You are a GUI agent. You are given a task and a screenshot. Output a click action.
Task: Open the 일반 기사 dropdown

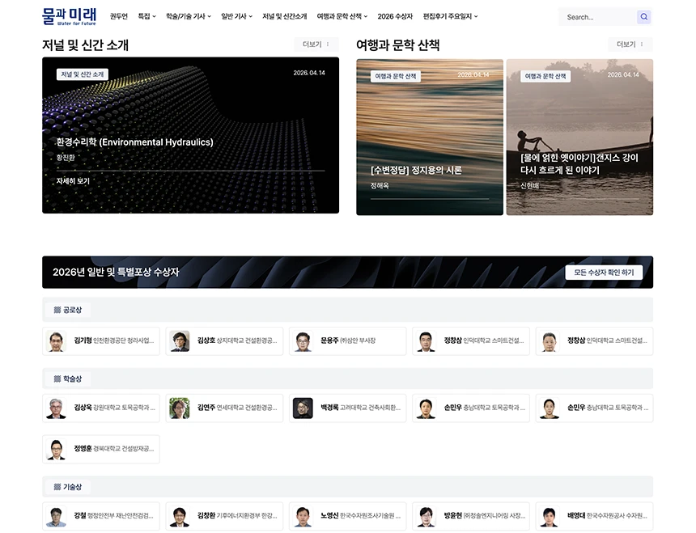tap(236, 16)
